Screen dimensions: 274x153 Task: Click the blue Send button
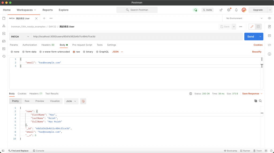[250, 37]
